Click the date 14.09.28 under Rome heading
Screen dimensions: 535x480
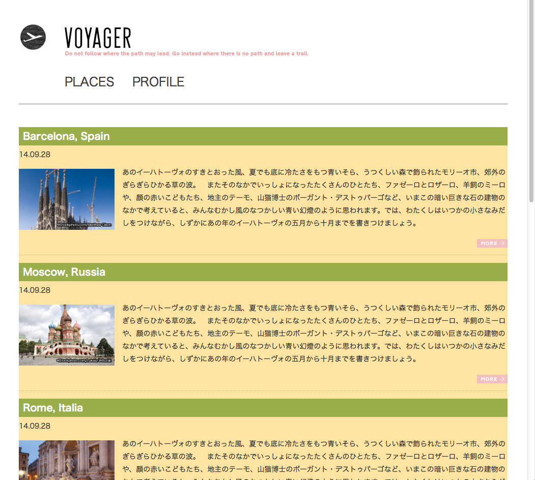tap(35, 426)
